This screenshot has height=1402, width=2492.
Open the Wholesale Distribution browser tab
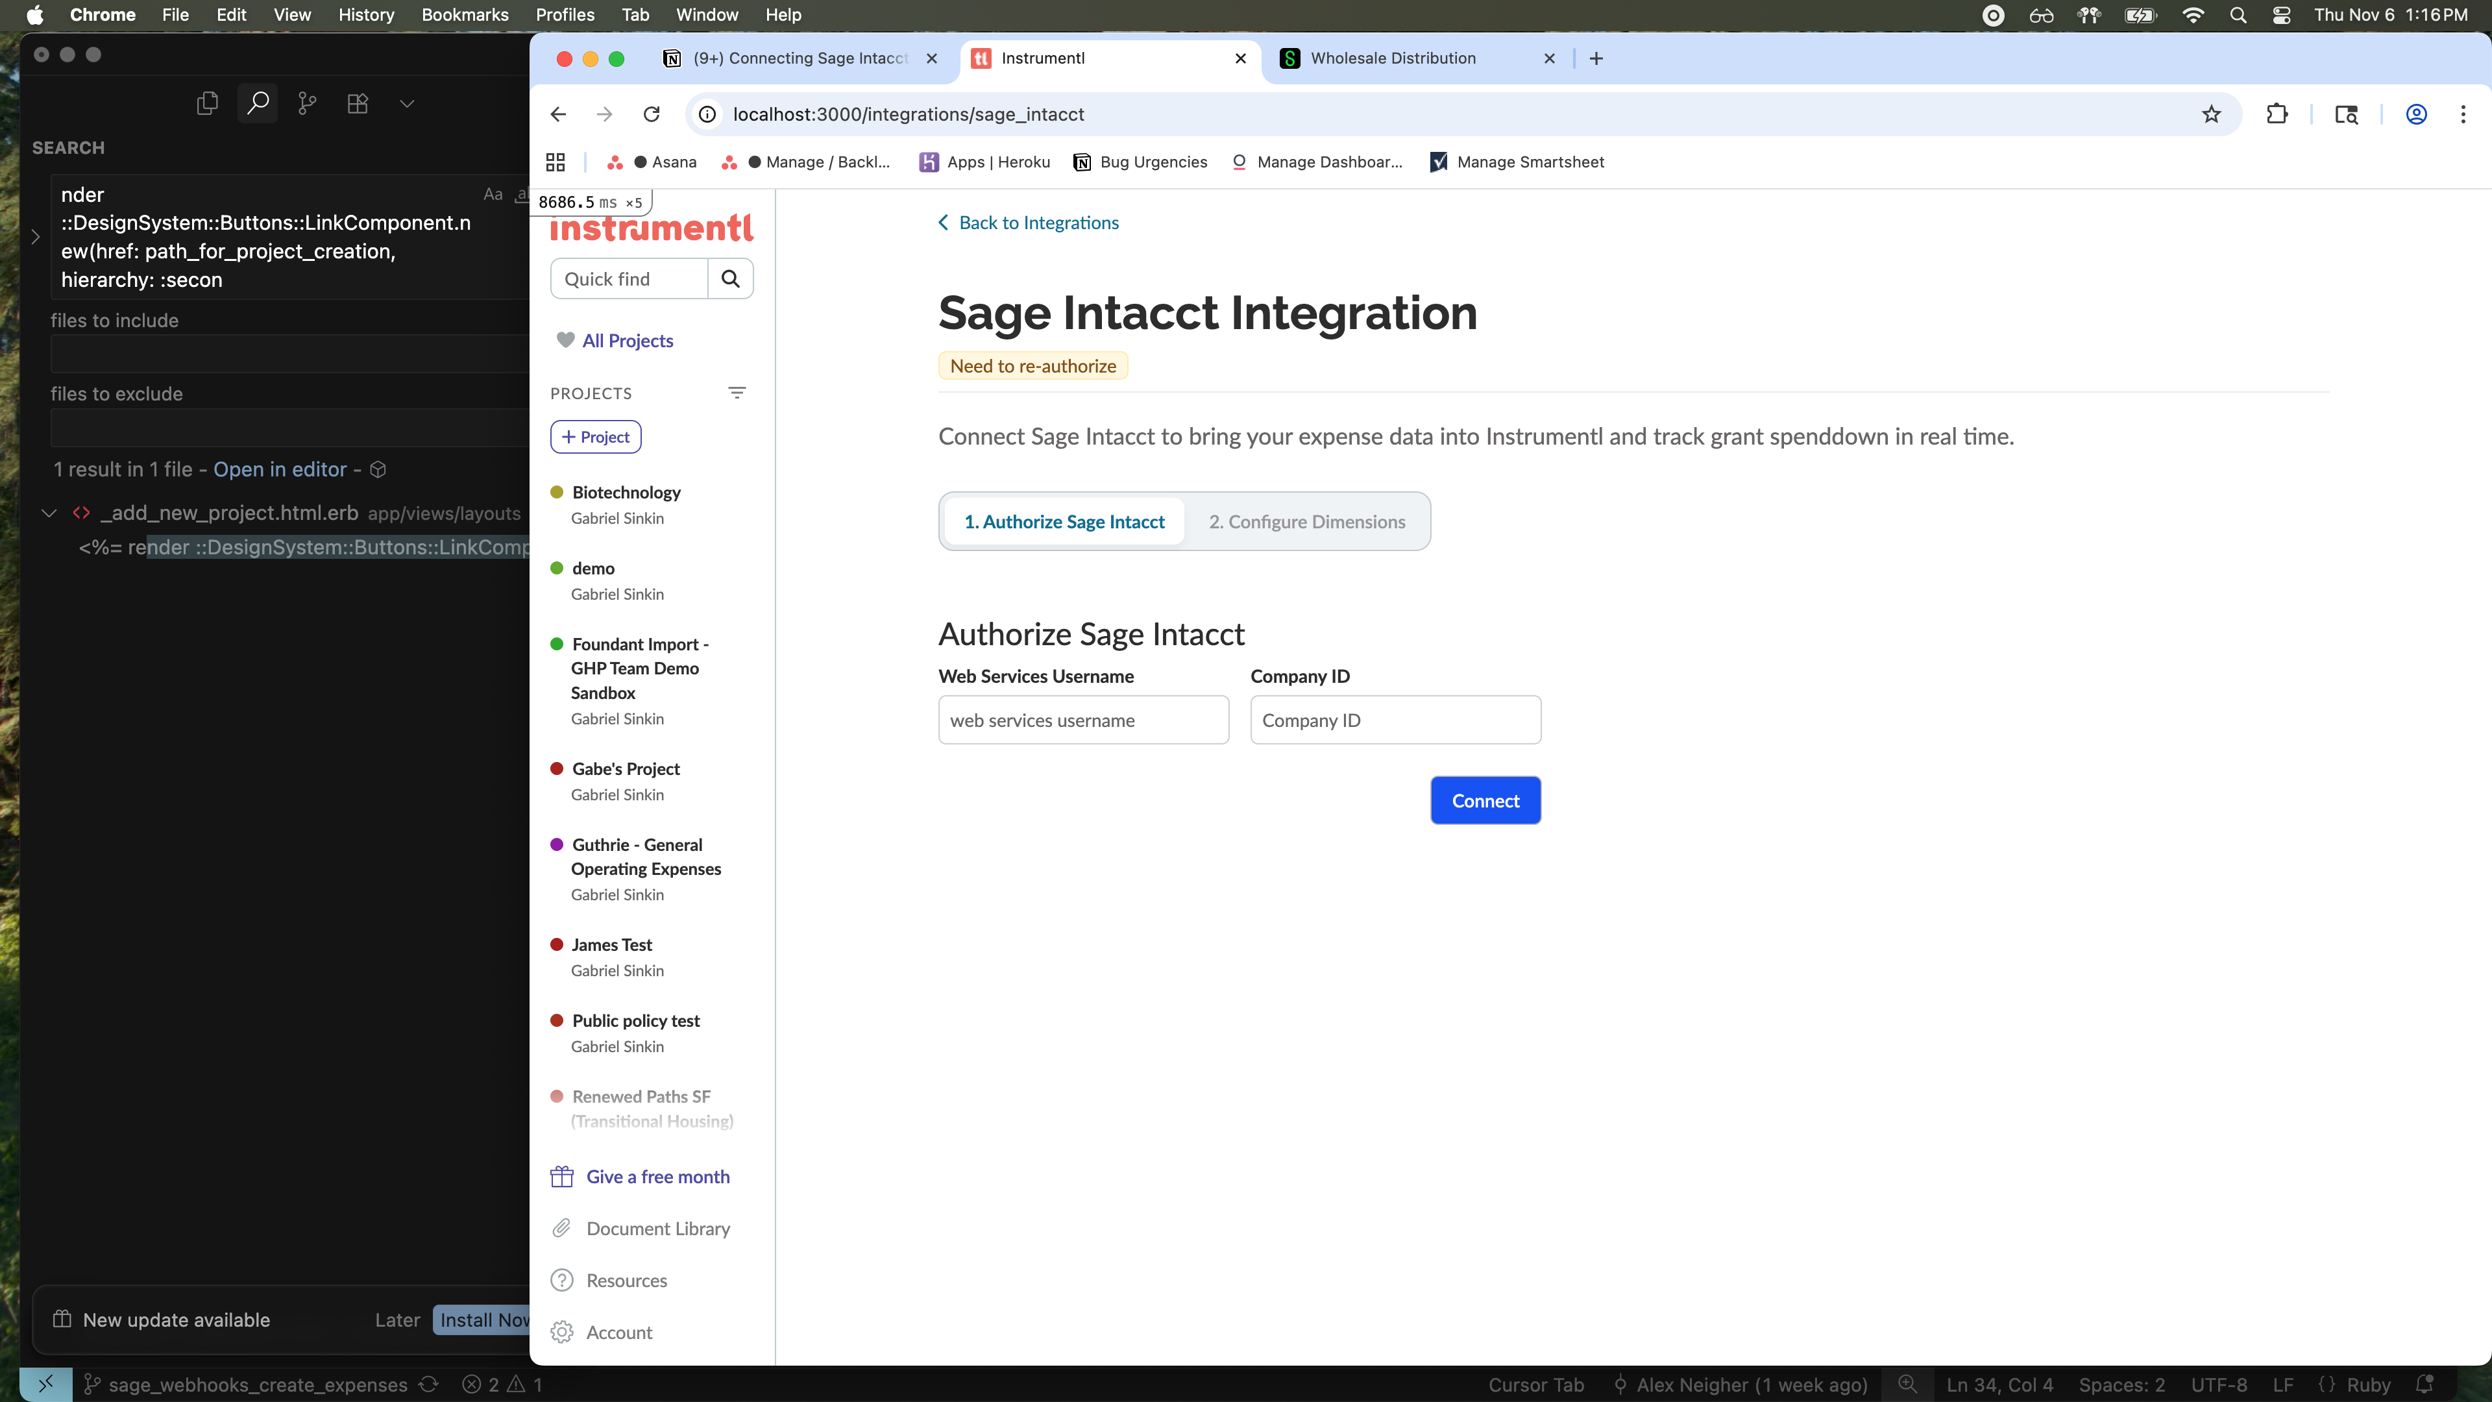[1392, 58]
